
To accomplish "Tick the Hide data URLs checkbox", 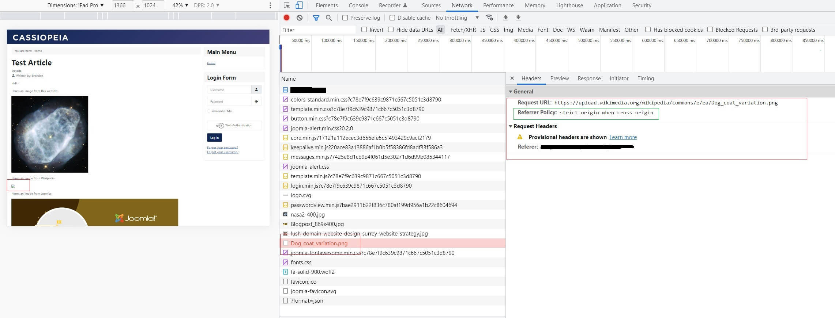I will [x=391, y=30].
